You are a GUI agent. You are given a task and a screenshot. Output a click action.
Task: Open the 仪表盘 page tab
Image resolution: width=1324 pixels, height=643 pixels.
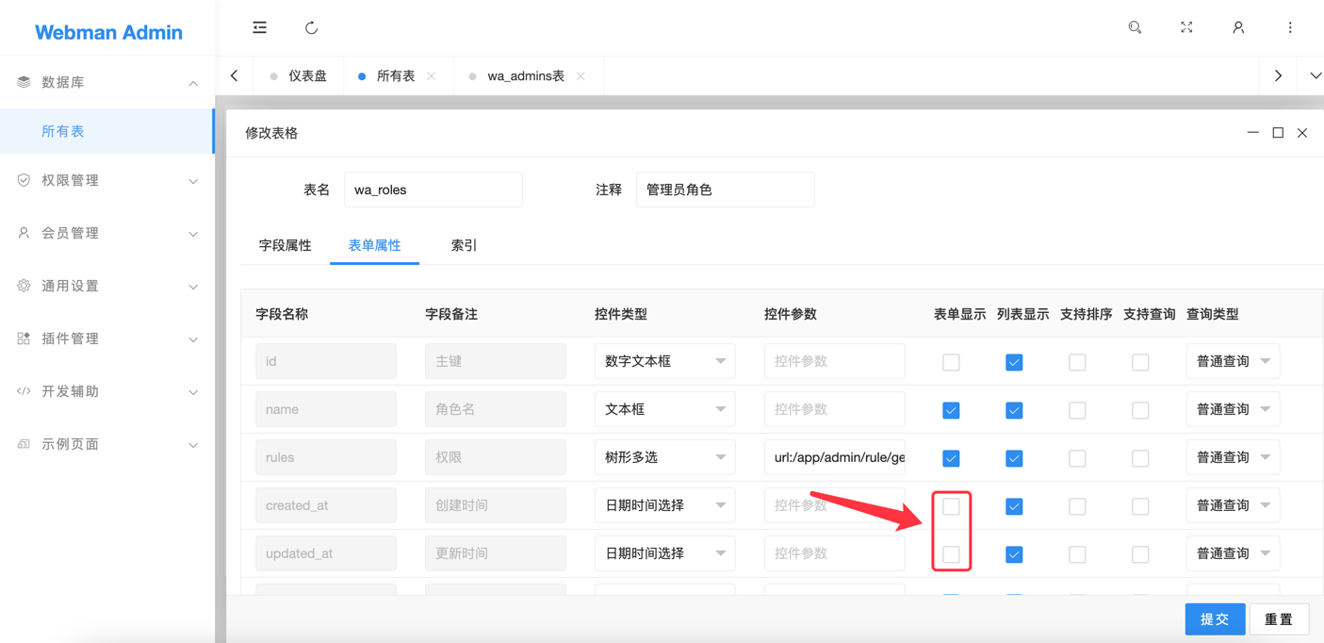click(x=300, y=76)
